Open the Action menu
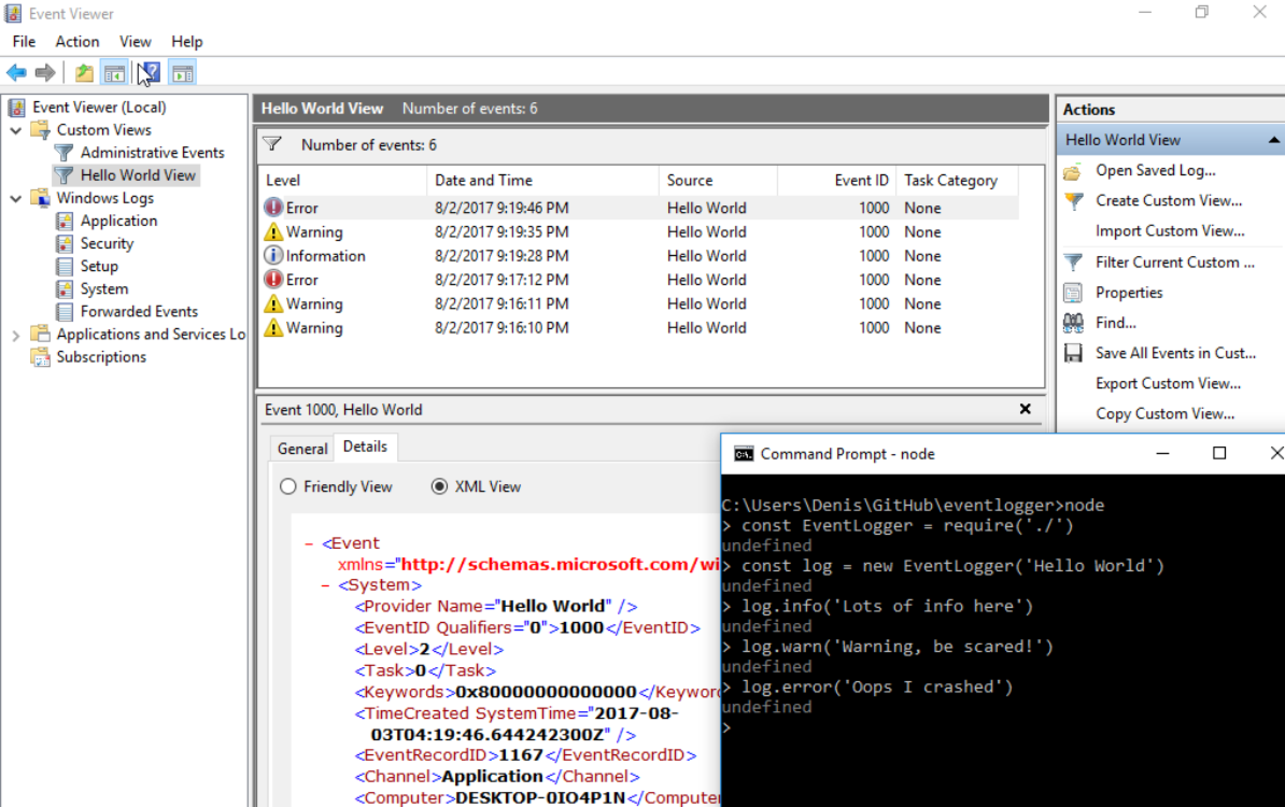The image size is (1285, 807). (77, 41)
